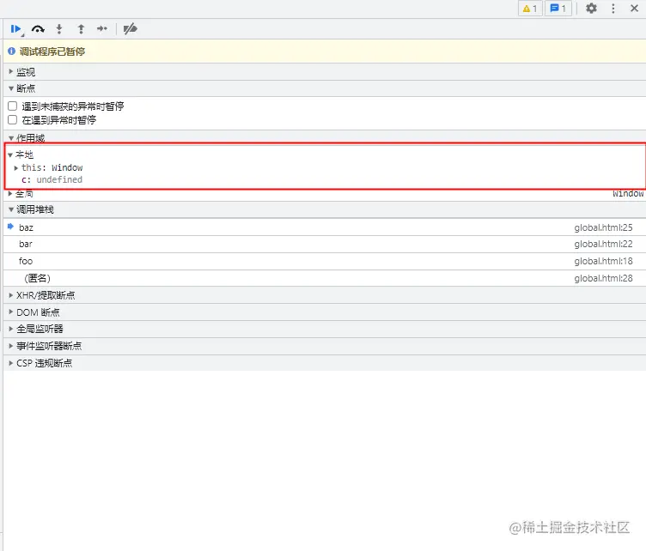
Task: Close the DevTools panel
Action: [x=635, y=9]
